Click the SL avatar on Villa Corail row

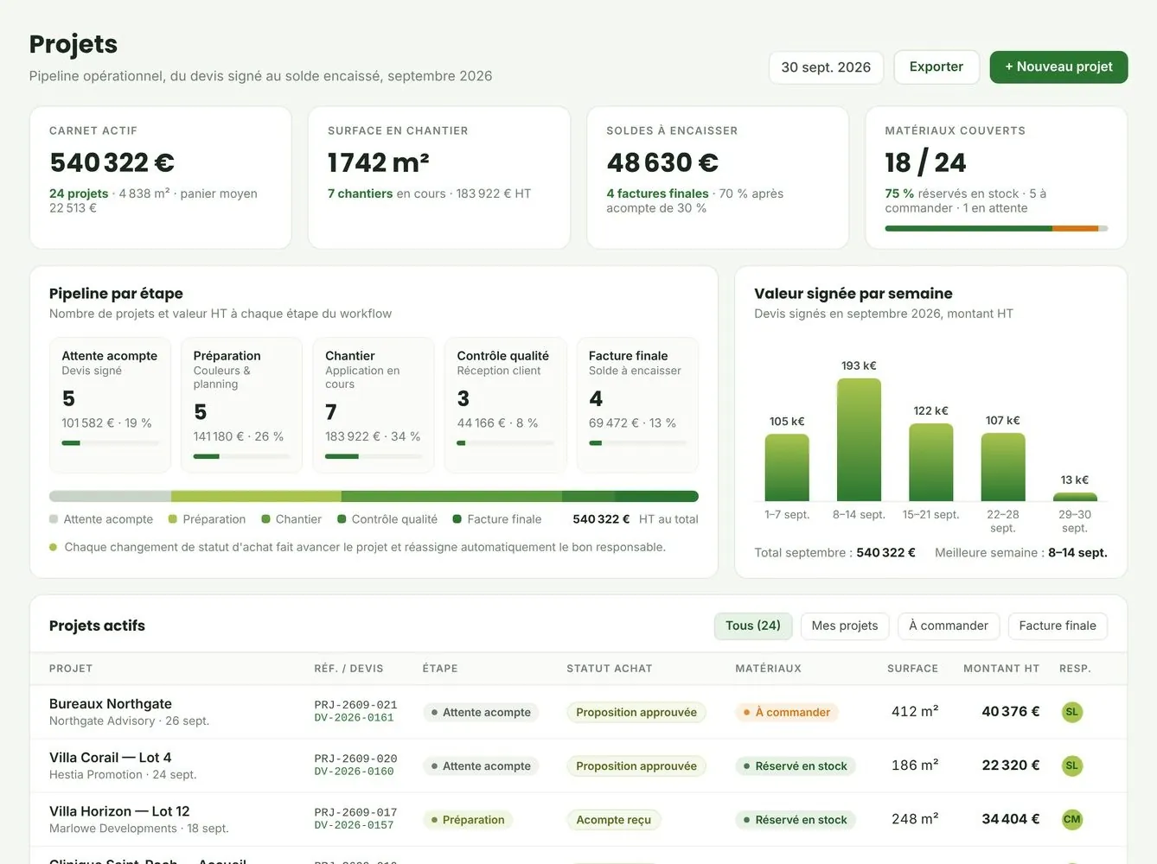click(1071, 766)
